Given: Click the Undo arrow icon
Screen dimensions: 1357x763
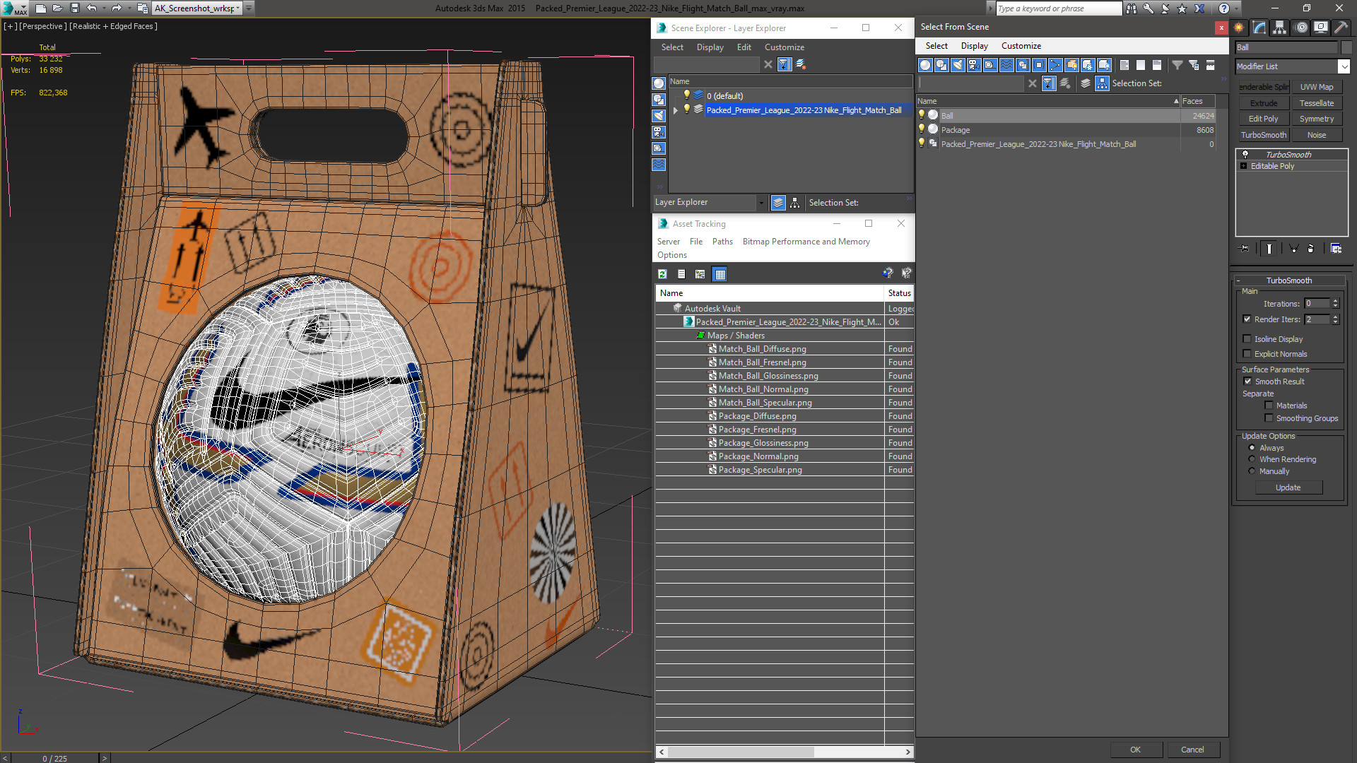Looking at the screenshot, I should click(x=92, y=8).
